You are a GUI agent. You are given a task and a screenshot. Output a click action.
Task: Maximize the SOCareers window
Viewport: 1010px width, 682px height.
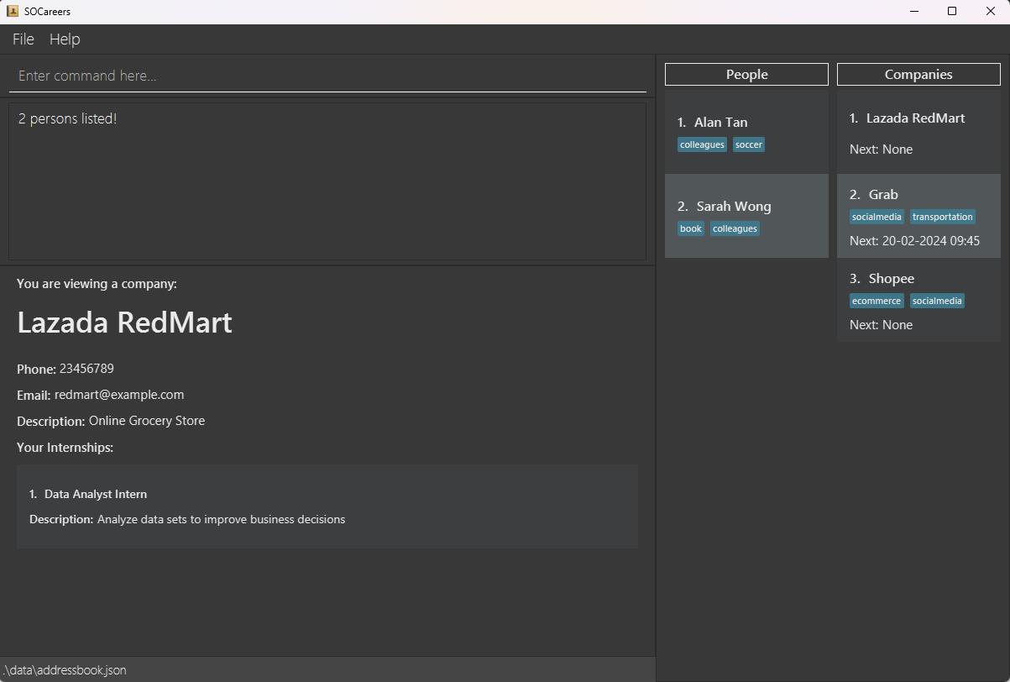click(952, 11)
